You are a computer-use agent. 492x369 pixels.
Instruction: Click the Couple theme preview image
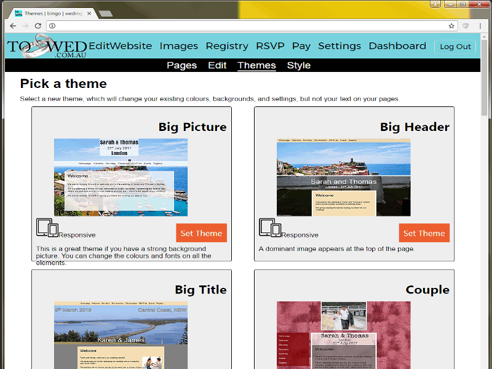[x=344, y=335]
